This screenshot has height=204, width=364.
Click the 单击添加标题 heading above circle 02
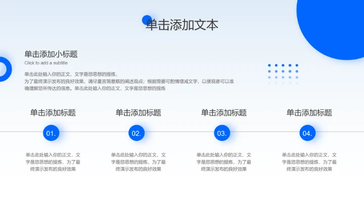click(139, 113)
